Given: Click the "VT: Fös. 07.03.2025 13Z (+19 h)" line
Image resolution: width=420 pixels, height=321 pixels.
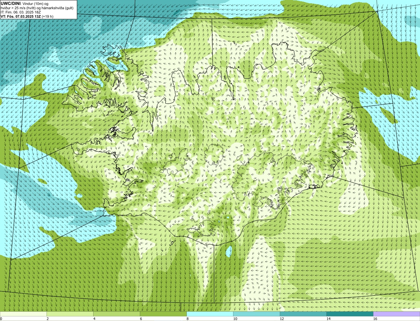Looking at the screenshot, I should click(27, 16).
